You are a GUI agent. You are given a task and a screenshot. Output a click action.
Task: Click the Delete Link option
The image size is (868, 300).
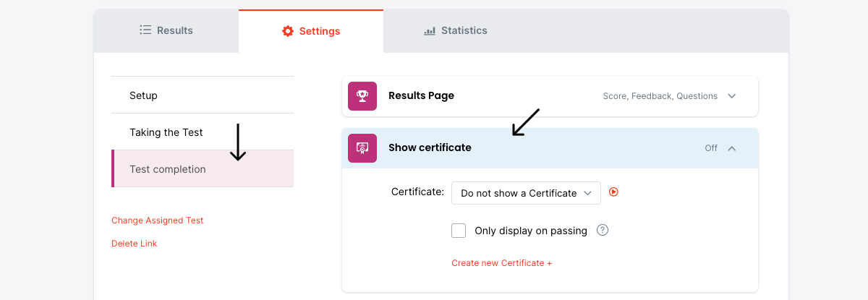(x=135, y=244)
